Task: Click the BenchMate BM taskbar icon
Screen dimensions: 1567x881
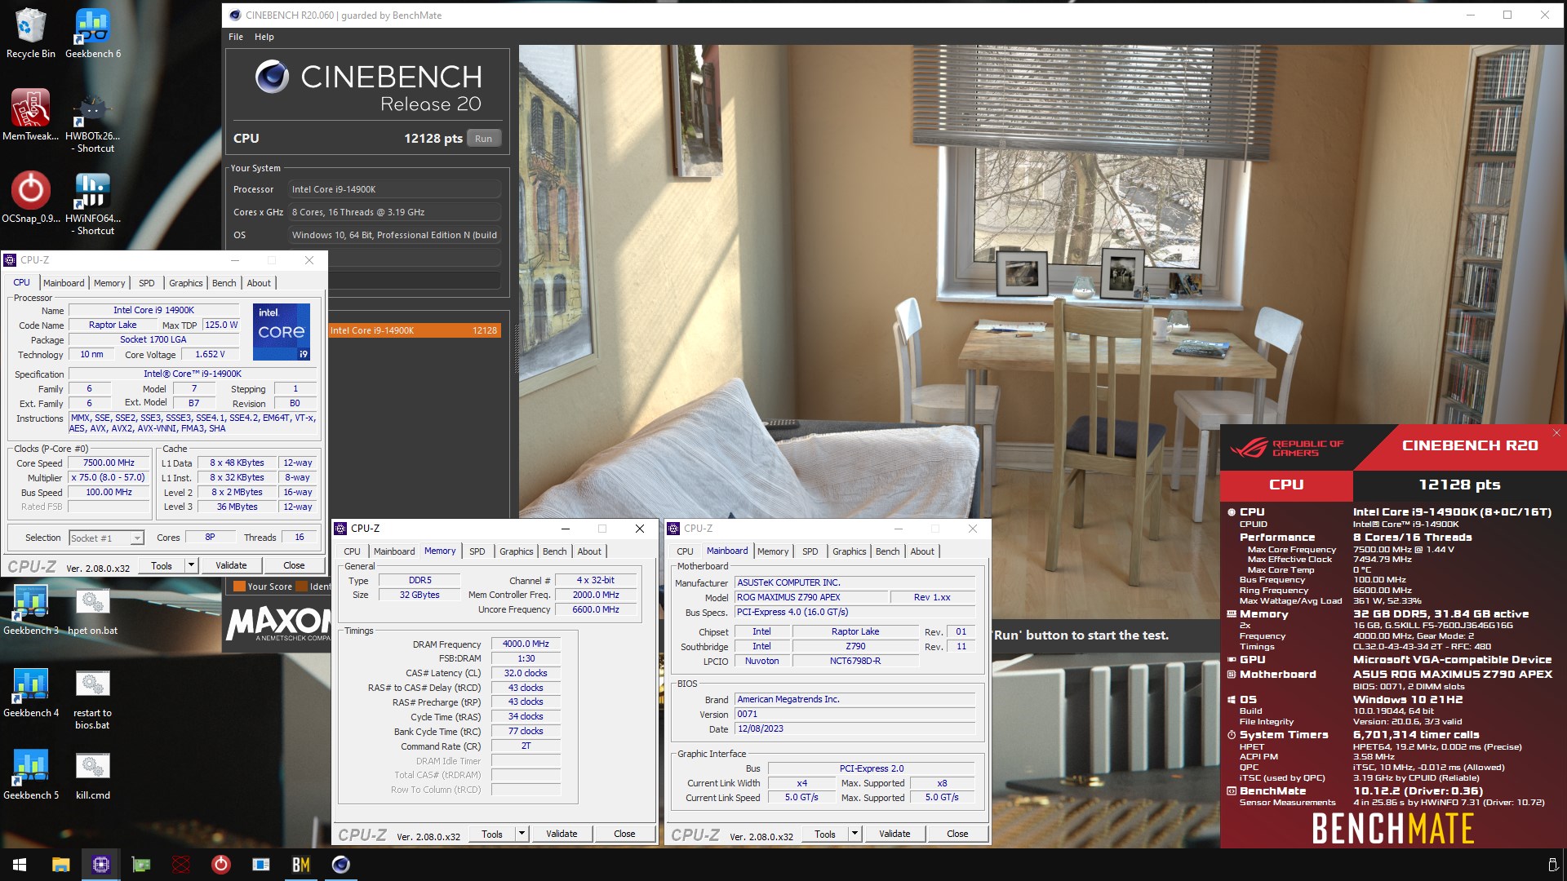Action: [300, 865]
